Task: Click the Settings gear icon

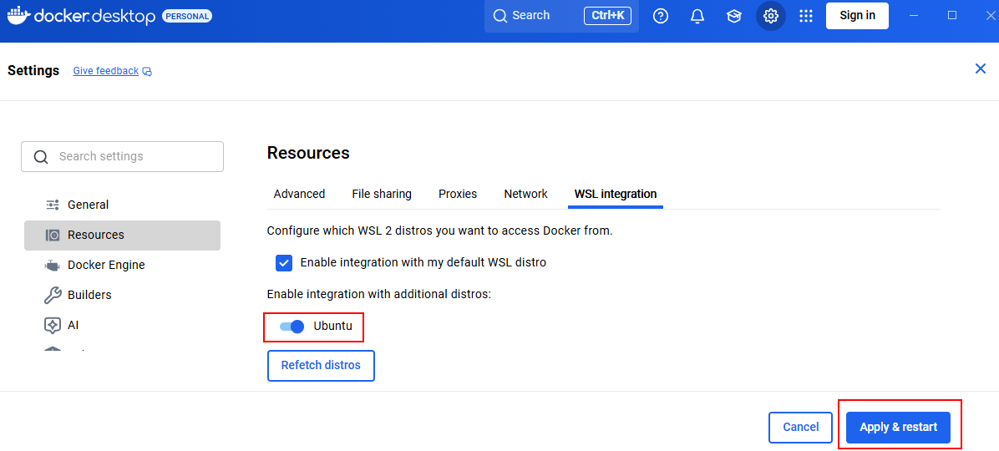Action: pos(771,16)
